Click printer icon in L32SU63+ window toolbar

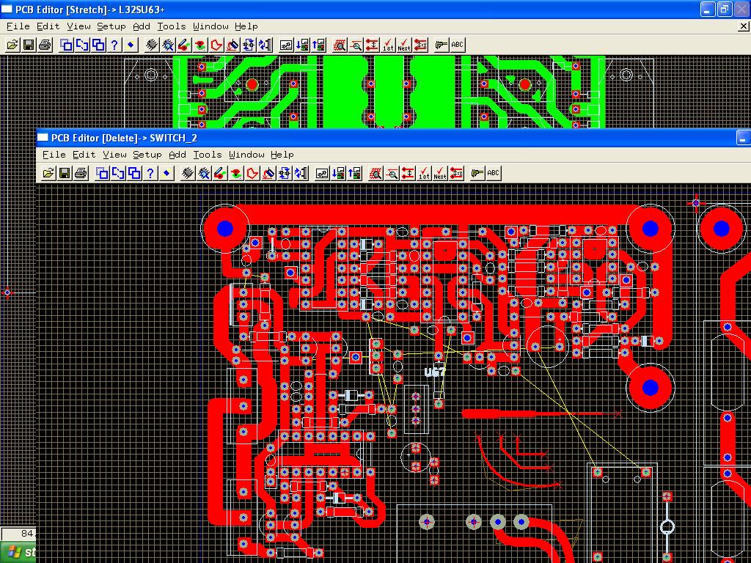45,45
